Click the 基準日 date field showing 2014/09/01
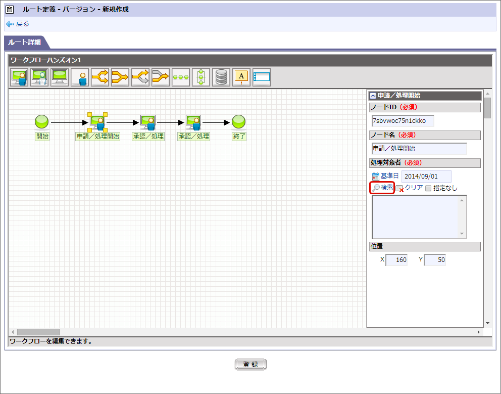The height and width of the screenshot is (394, 501). click(x=426, y=177)
